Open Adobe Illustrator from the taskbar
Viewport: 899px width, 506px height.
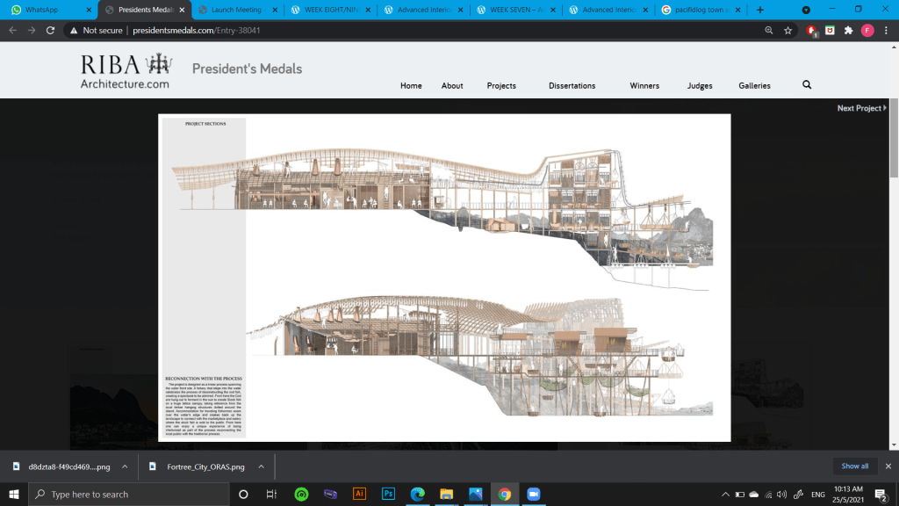click(359, 494)
